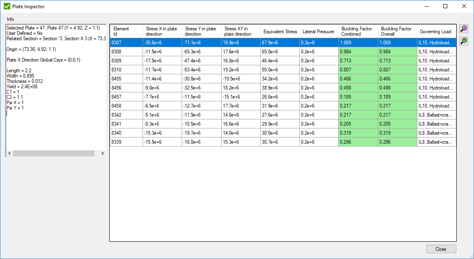The image size is (474, 259).
Task: Select the row for element 8307
Action: click(x=283, y=43)
